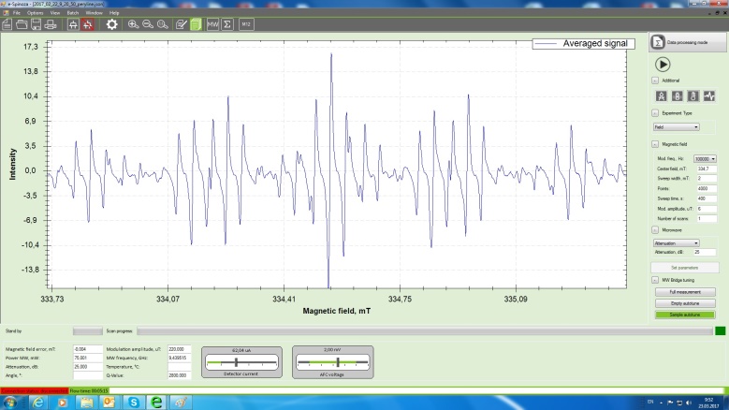Open the Options menu

click(x=35, y=13)
